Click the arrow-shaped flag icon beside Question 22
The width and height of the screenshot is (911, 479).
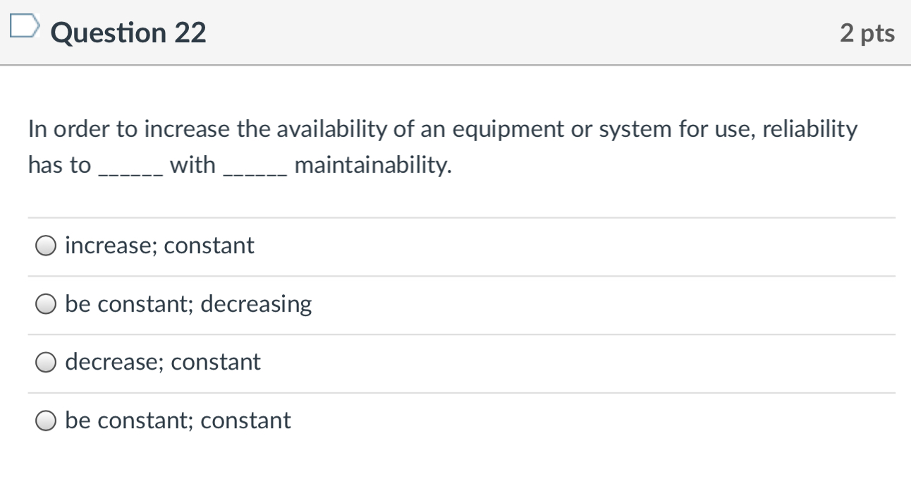click(26, 24)
